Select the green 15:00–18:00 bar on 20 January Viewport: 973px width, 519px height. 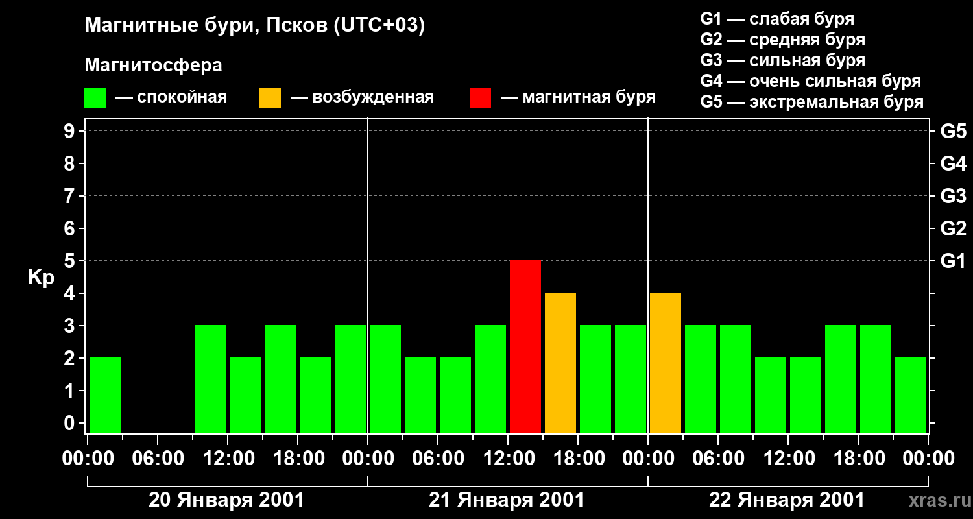(x=280, y=379)
